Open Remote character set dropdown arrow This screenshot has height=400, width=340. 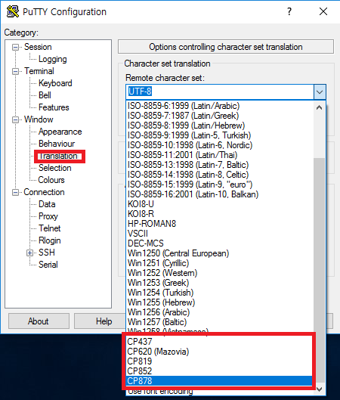(x=320, y=91)
